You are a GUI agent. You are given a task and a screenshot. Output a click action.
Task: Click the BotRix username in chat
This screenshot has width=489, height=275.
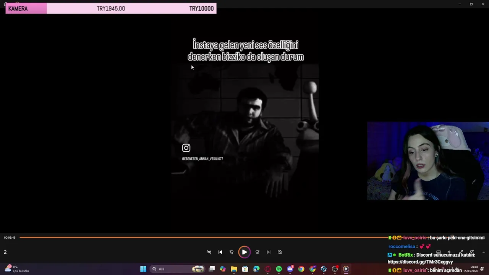point(405,255)
